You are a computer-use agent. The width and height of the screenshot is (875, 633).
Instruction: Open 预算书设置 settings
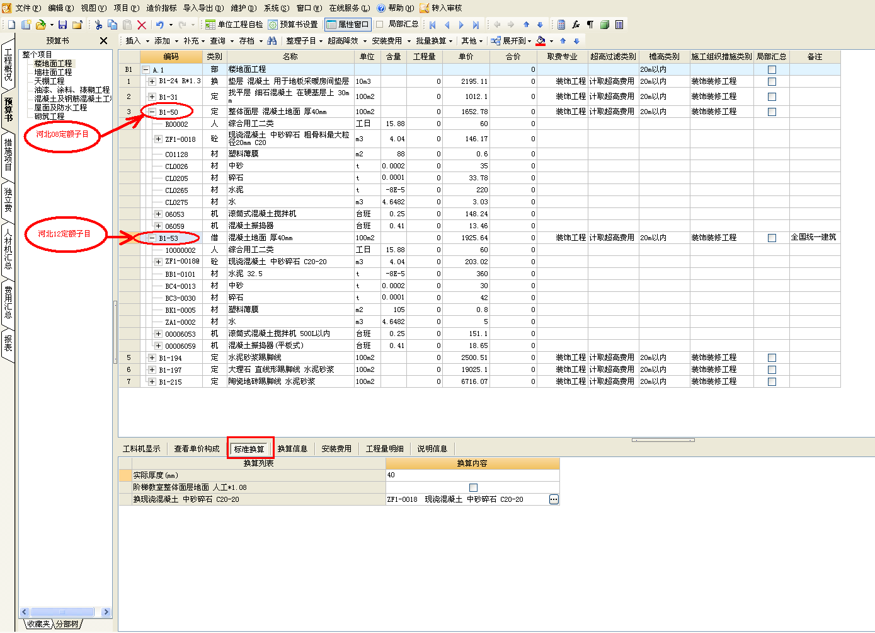[x=293, y=25]
